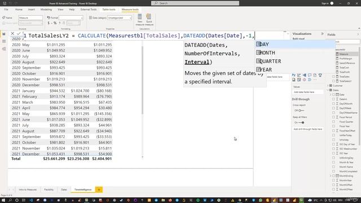The width and height of the screenshot is (361, 203).
Task: Open the Data category dropdown
Action: tap(120, 17)
